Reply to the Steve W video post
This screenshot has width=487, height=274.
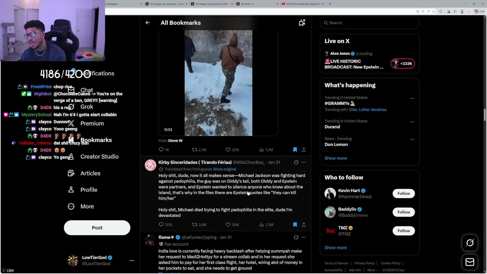click(164, 150)
